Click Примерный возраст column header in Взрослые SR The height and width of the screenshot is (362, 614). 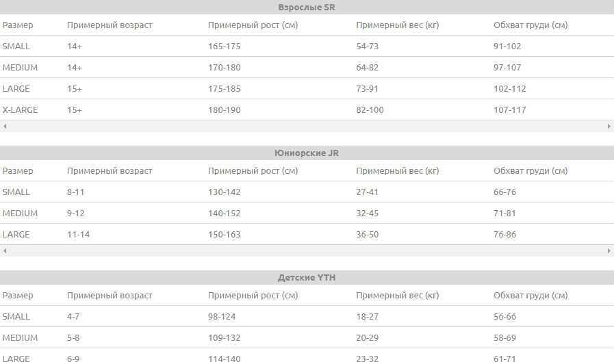point(110,25)
